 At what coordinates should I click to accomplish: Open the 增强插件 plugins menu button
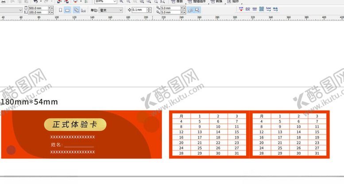click(x=197, y=1)
